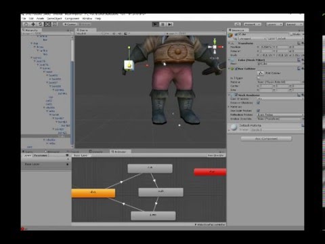Pause the game with pause button
325x244 pixels.
tap(162, 24)
